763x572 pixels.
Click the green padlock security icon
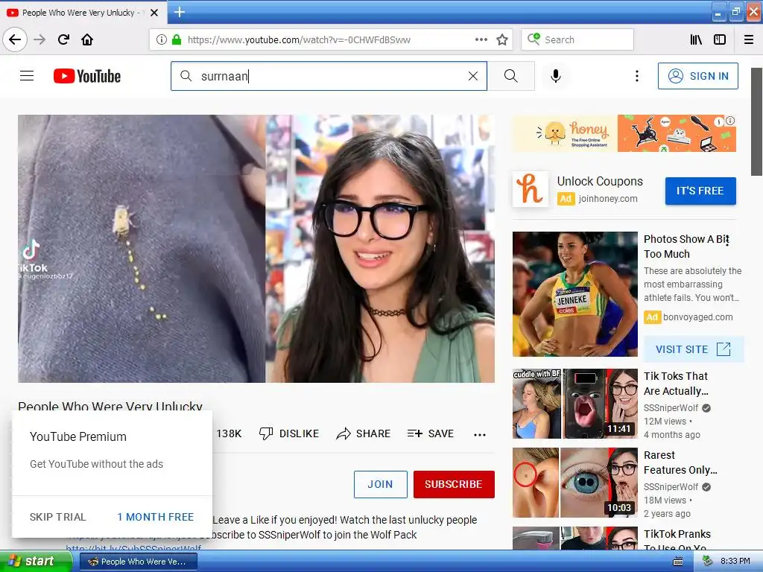click(x=176, y=39)
